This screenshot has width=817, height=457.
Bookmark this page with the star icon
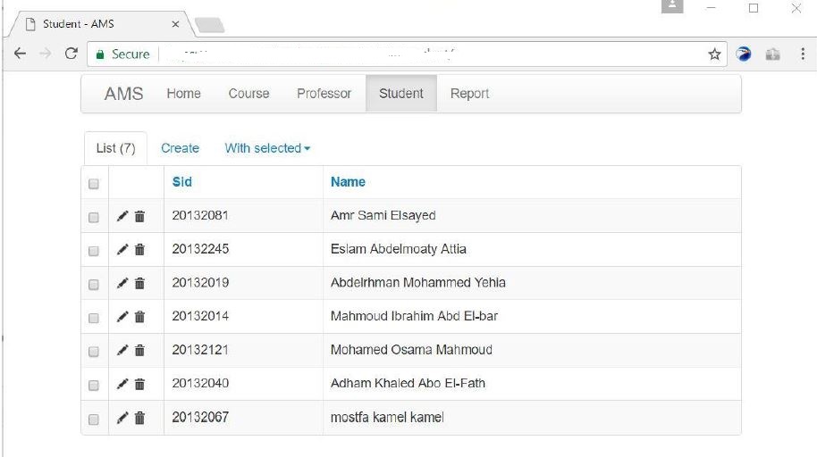[x=714, y=54]
